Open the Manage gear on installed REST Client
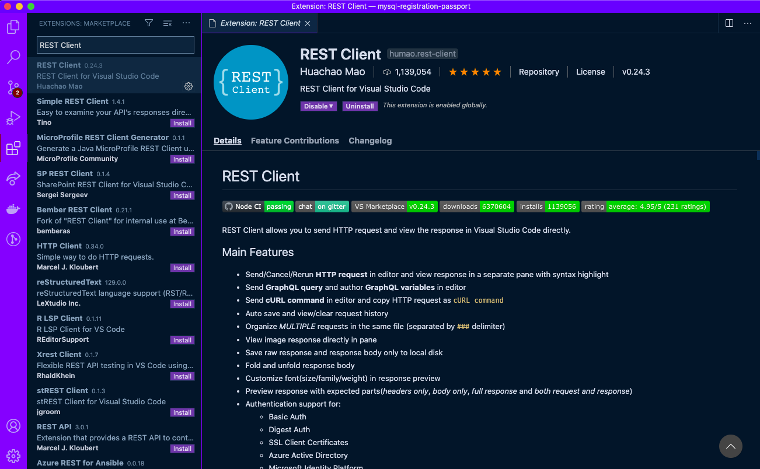Image resolution: width=760 pixels, height=469 pixels. point(188,86)
